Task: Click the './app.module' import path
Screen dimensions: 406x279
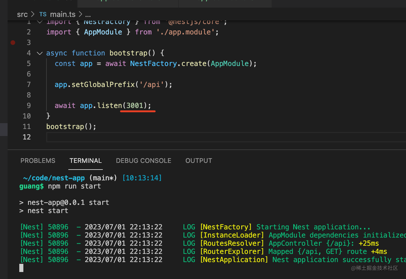Action: [x=186, y=32]
